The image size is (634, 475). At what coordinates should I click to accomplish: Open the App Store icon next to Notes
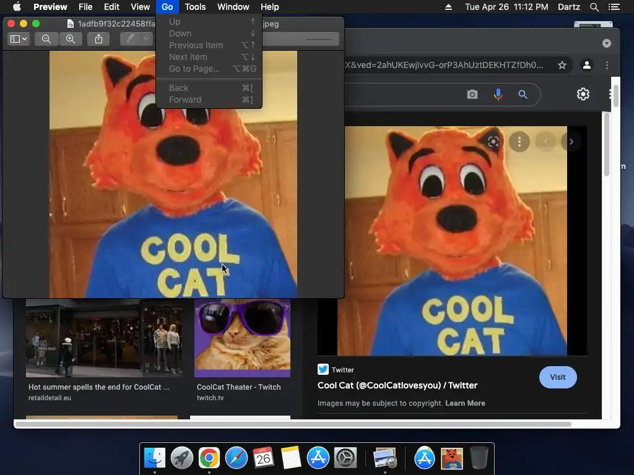318,458
